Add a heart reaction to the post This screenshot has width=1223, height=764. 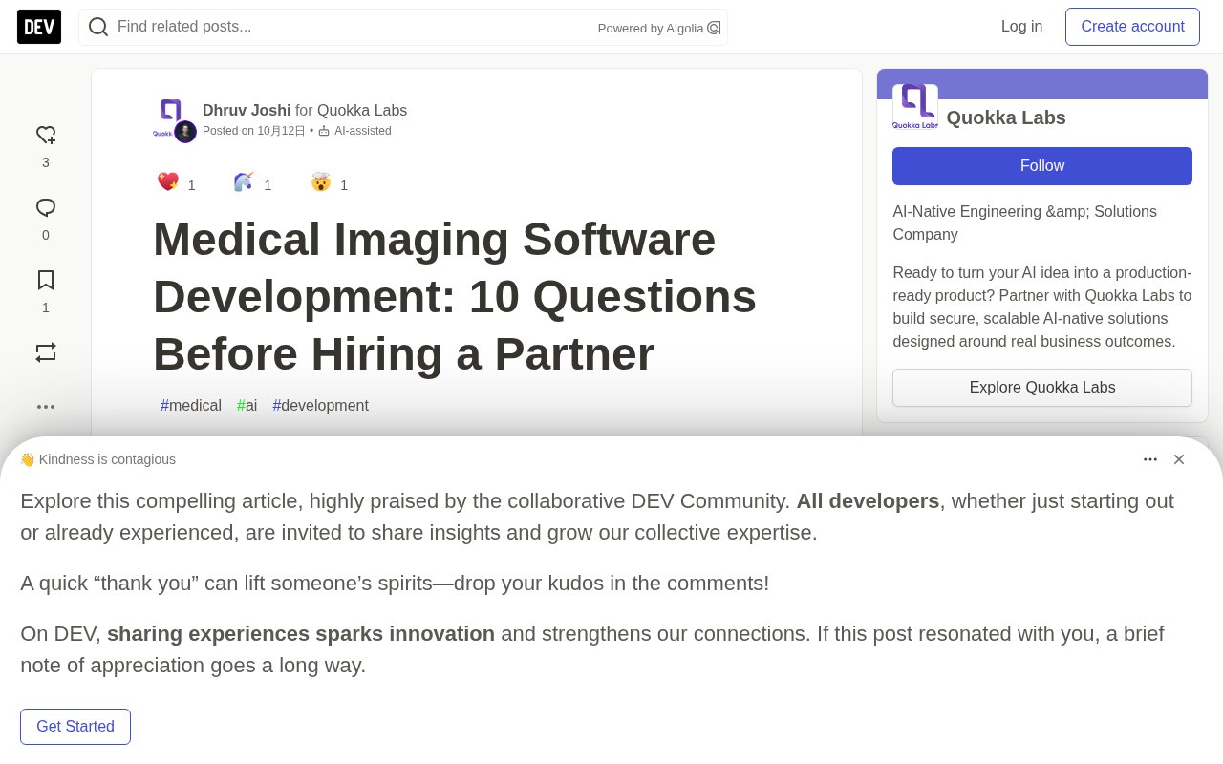pyautogui.click(x=46, y=136)
